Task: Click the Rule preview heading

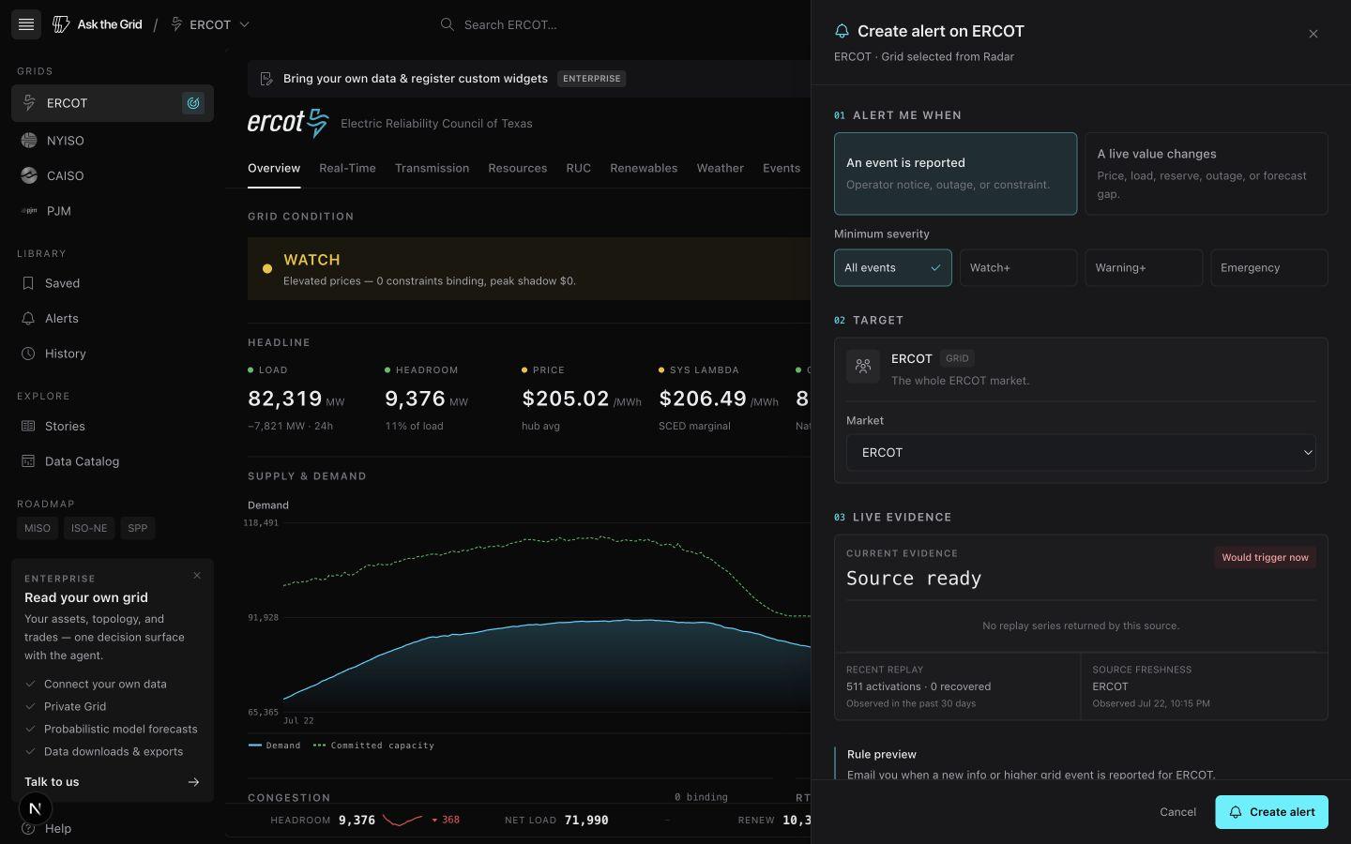Action: tap(882, 754)
